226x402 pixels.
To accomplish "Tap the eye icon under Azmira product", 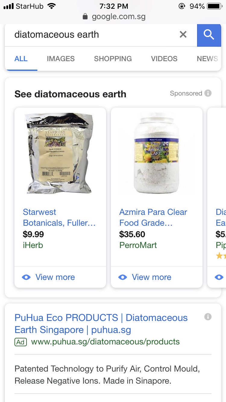I will [123, 277].
